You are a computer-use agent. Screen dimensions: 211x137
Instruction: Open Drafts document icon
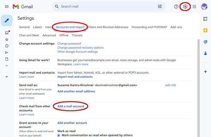[x=7, y=59]
